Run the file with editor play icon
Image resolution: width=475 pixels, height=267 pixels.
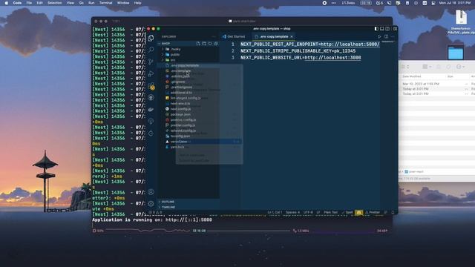tap(379, 36)
